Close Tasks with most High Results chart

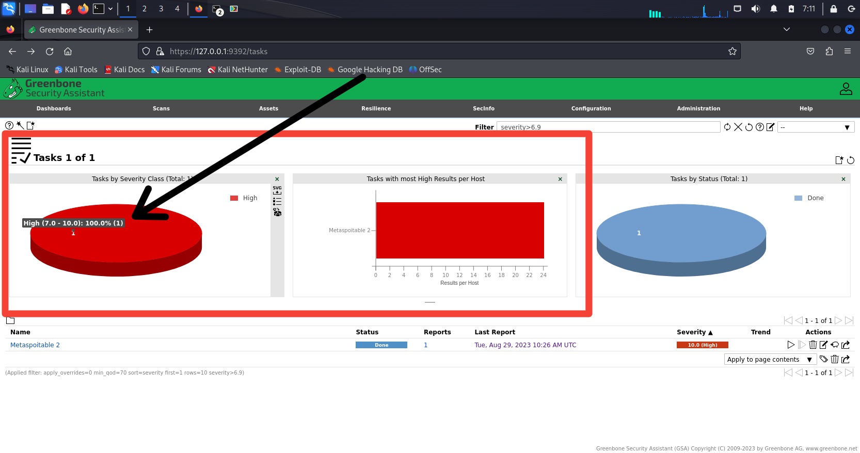560,179
